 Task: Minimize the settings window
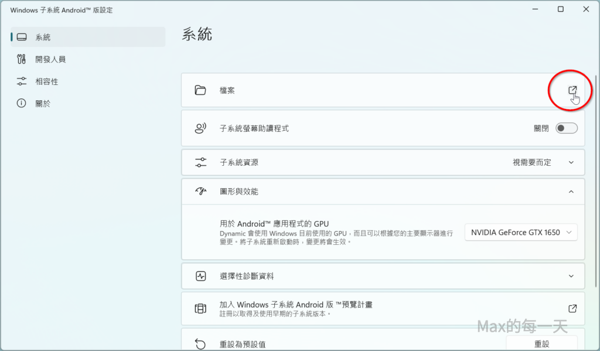point(535,9)
